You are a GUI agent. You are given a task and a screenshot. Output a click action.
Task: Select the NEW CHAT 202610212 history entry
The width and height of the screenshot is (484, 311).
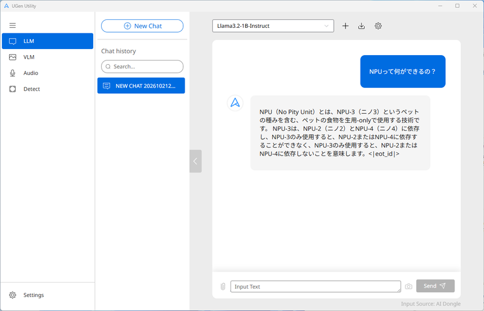[x=141, y=85]
